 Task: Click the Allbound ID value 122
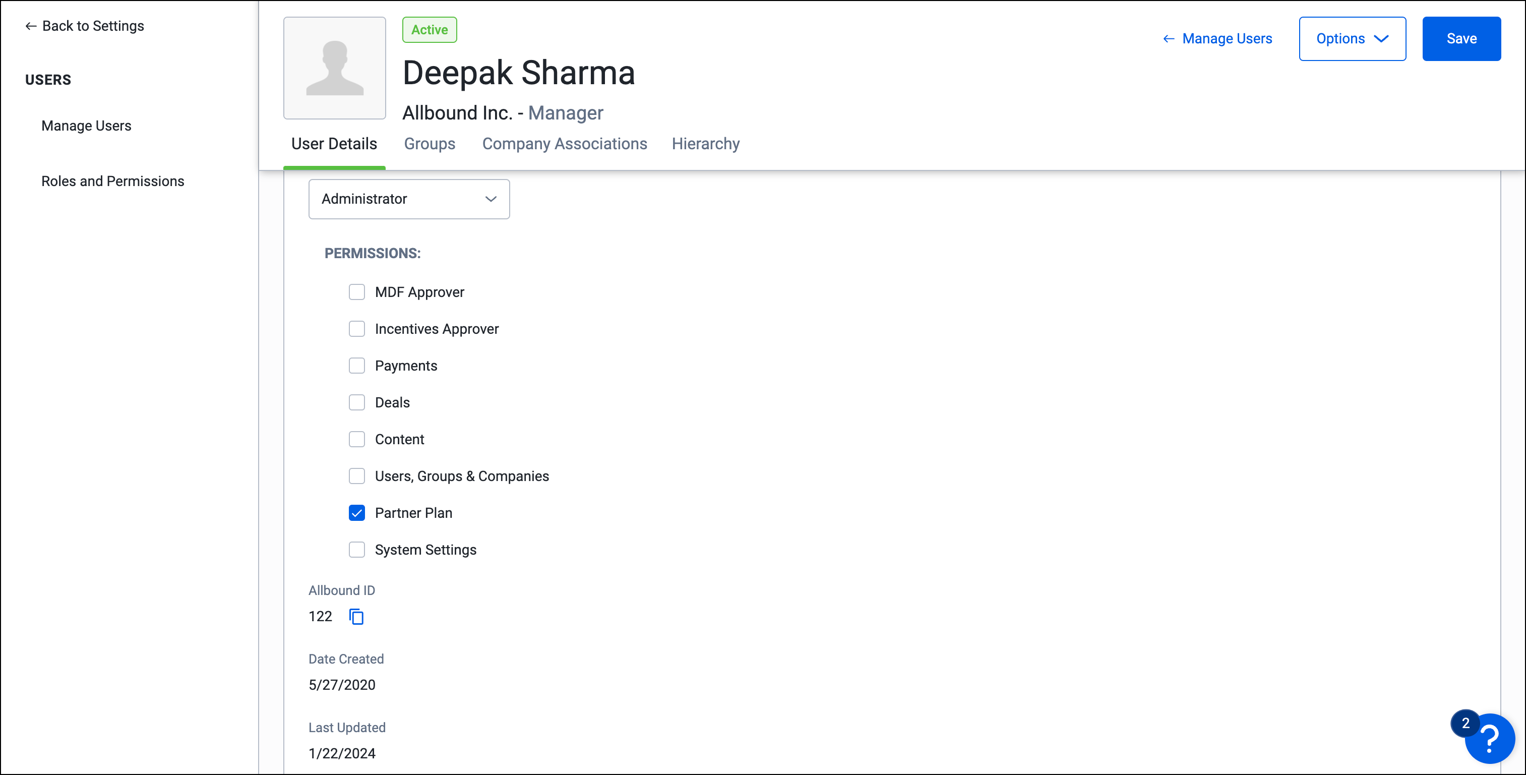321,617
